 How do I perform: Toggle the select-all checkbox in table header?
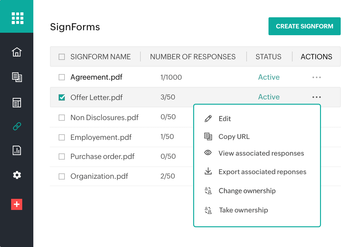[x=62, y=57]
